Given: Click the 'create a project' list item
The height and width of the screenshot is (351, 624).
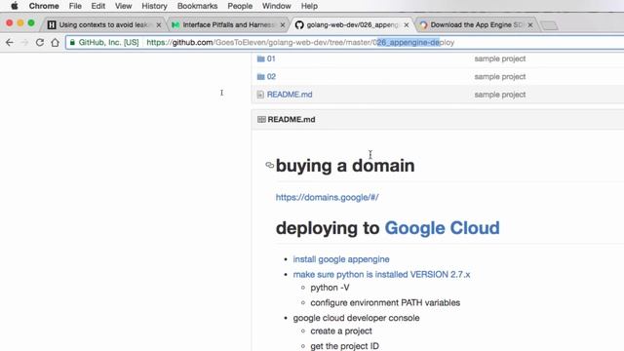Looking at the screenshot, I should (x=341, y=331).
